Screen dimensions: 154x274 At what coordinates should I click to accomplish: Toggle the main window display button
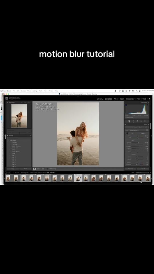click(x=6, y=173)
